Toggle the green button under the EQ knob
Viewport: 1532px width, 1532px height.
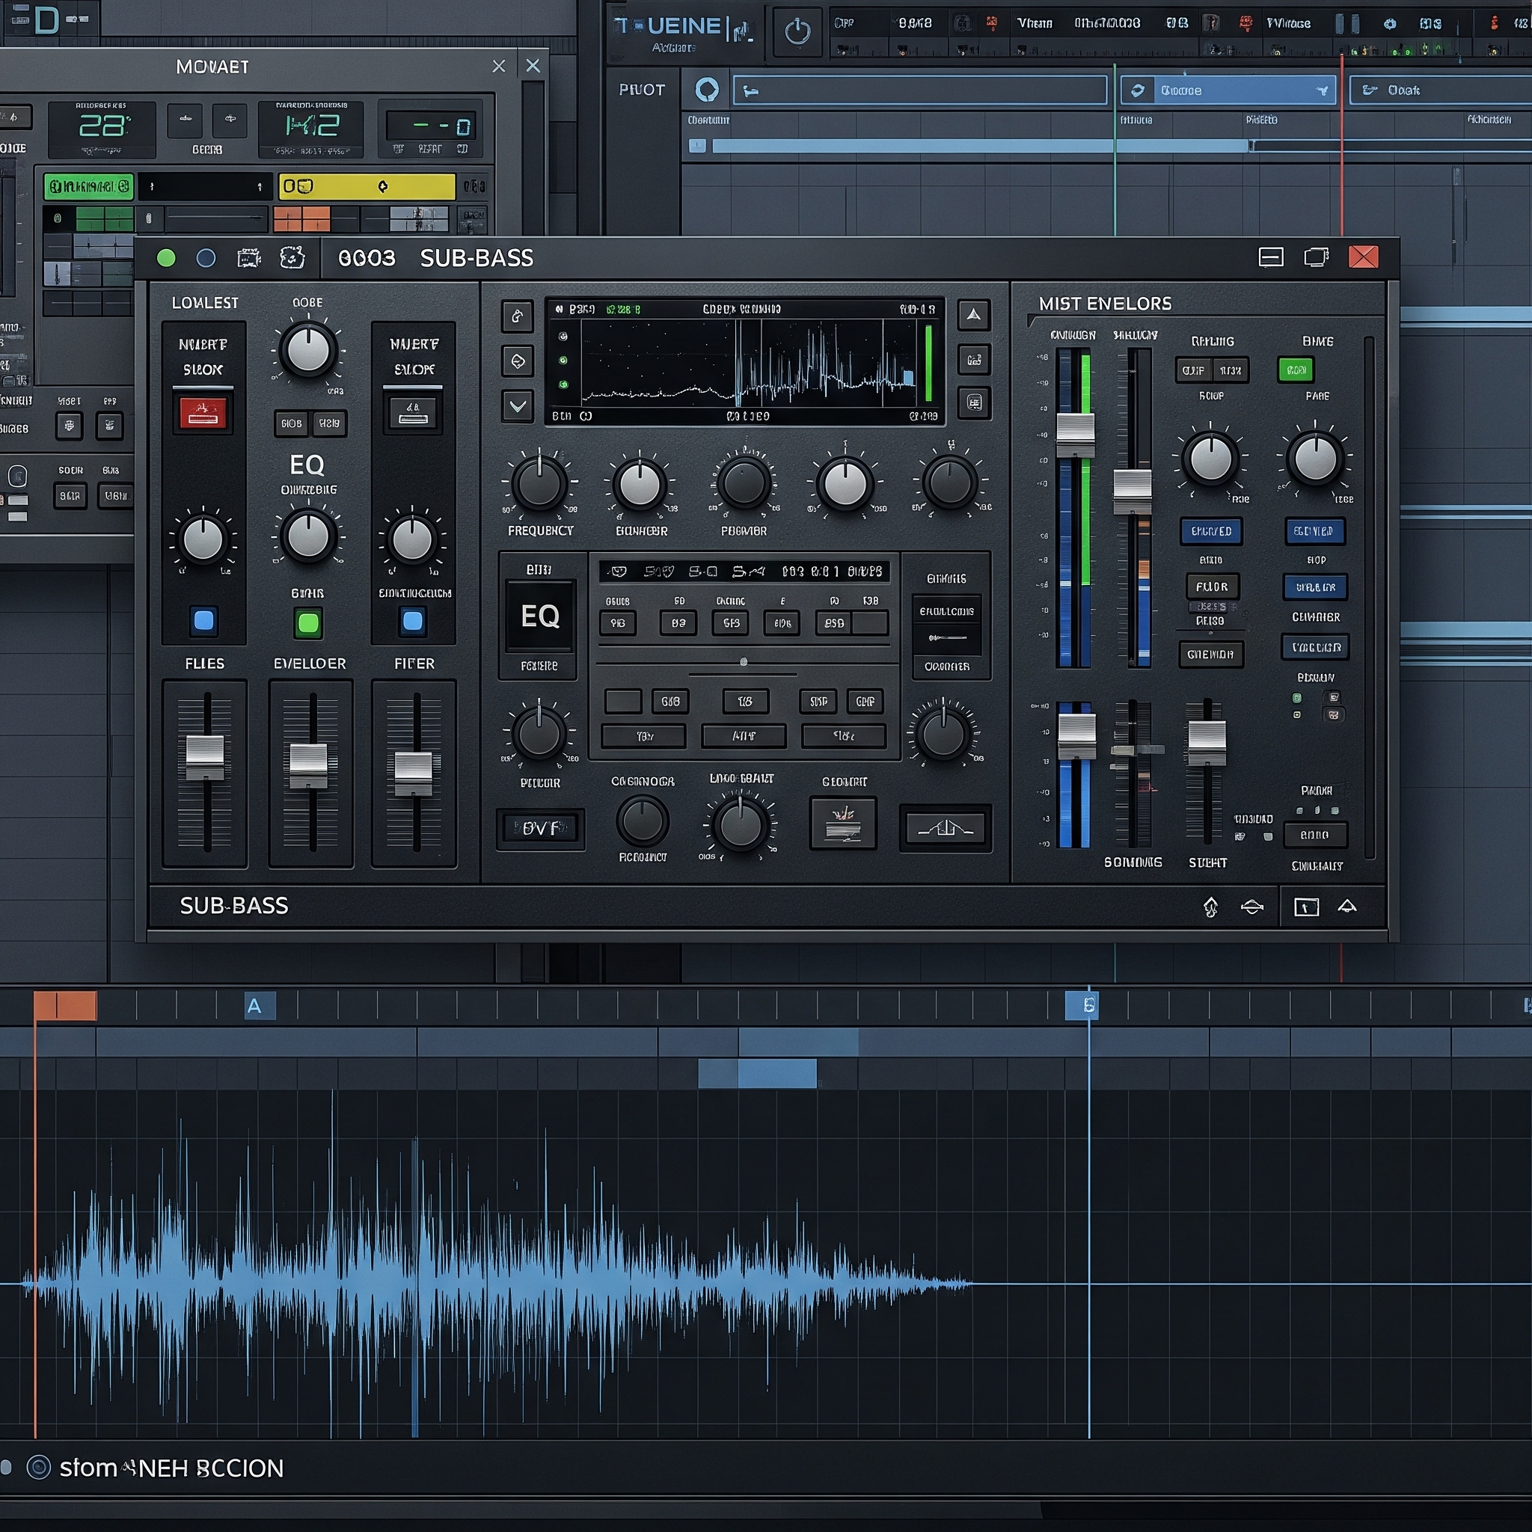[x=307, y=623]
